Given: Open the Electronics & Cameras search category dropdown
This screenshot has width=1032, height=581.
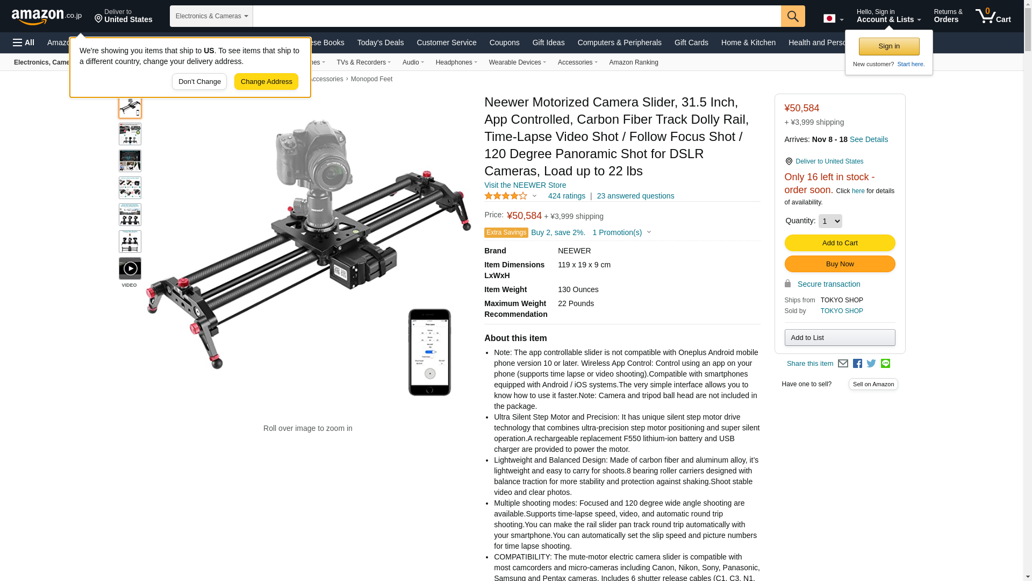Looking at the screenshot, I should [x=211, y=16].
